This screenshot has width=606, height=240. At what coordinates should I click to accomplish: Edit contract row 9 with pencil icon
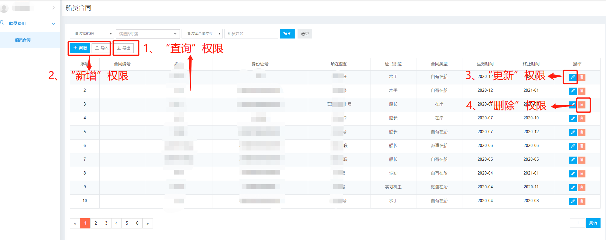[x=573, y=187]
